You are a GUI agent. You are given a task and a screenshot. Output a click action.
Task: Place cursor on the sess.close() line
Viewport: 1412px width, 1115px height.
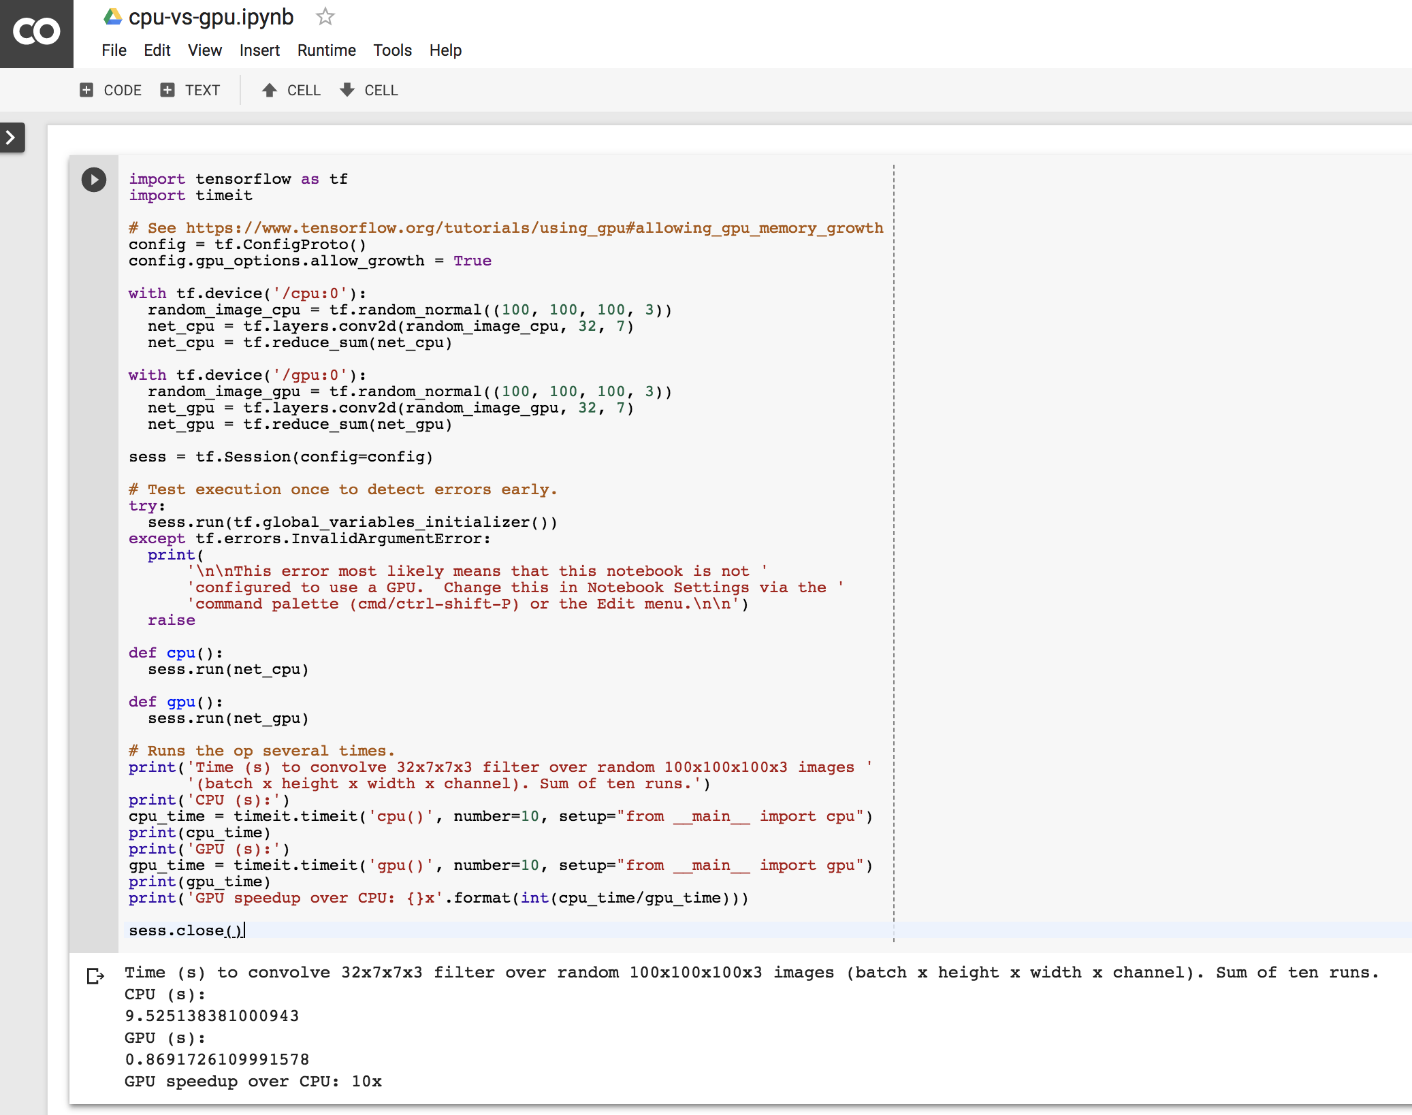coord(186,931)
